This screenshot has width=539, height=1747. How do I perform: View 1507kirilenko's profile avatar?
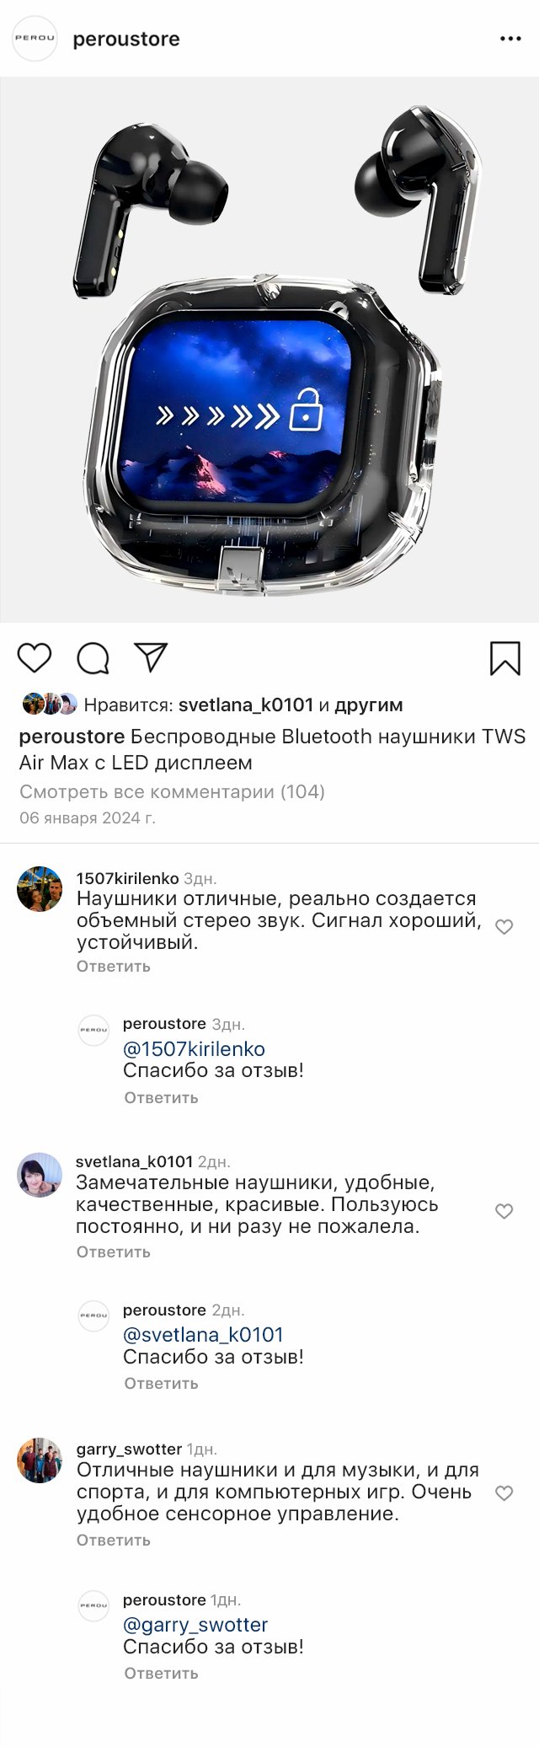[x=40, y=889]
